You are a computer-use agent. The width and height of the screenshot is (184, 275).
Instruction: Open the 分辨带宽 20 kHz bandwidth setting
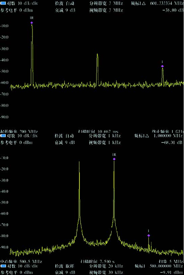[x=106, y=266]
